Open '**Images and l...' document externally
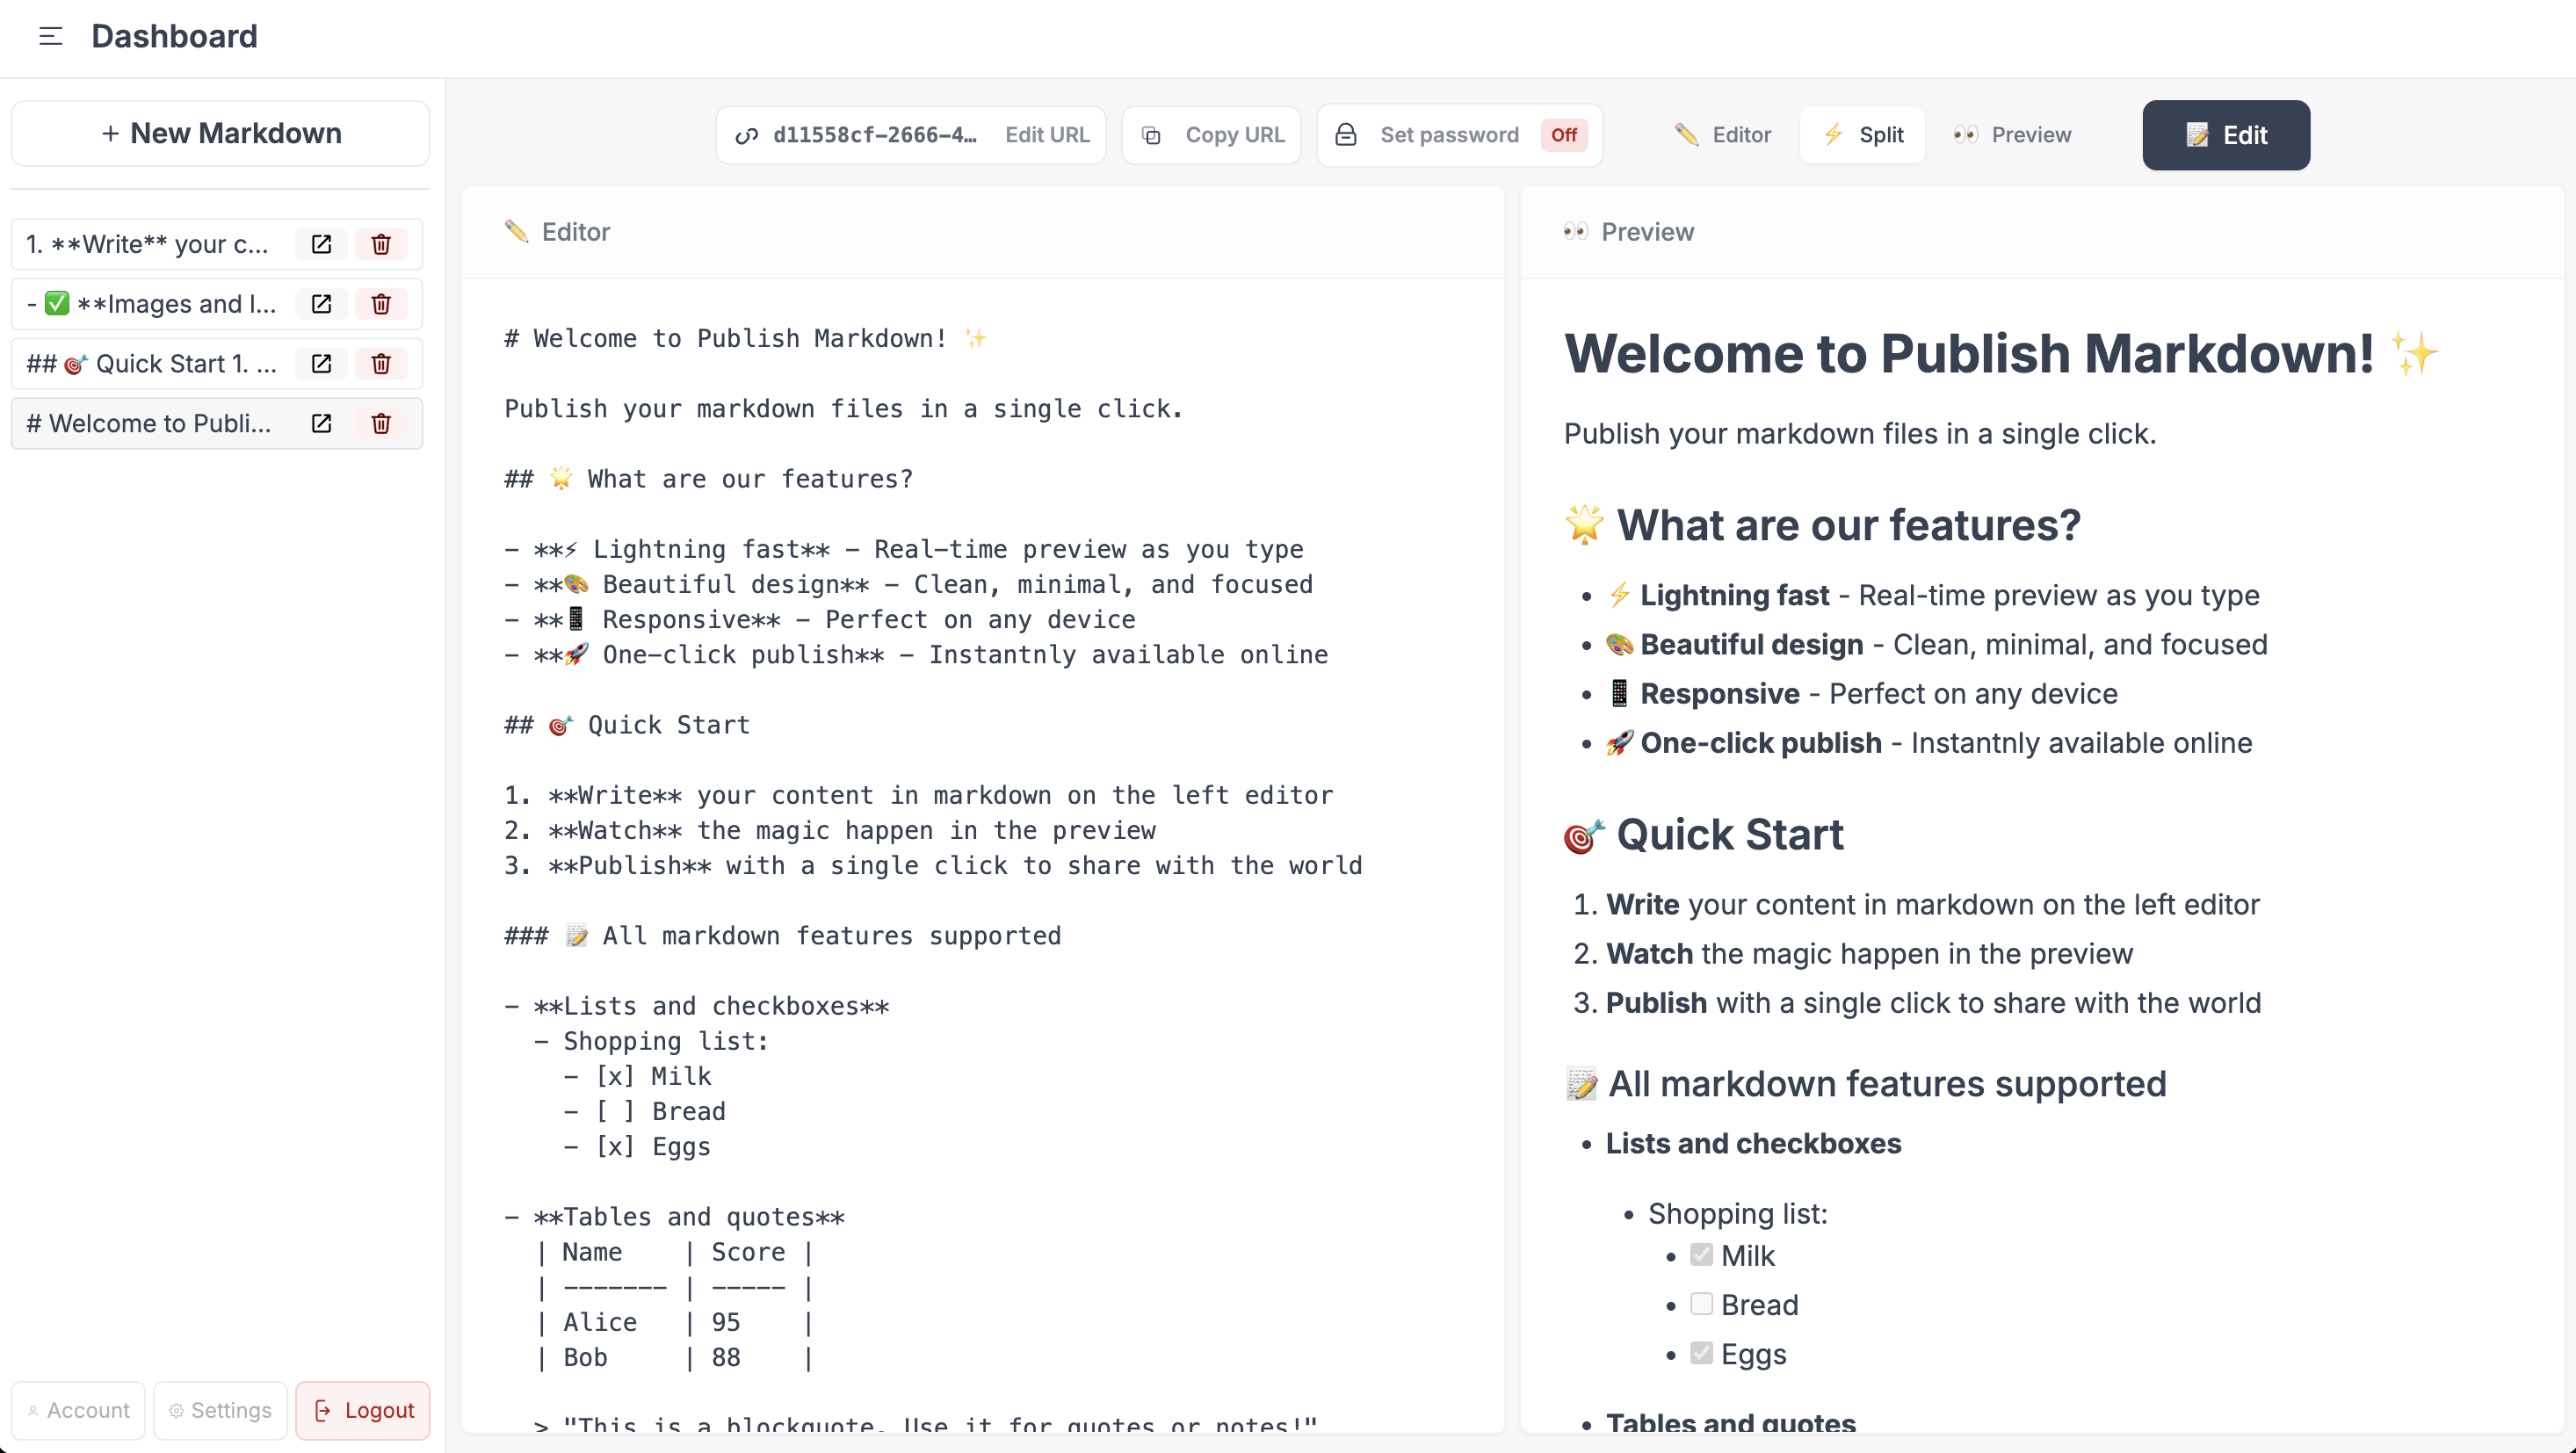 click(x=321, y=304)
